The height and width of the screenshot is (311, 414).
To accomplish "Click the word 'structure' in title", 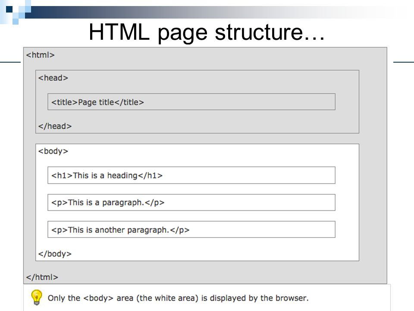I will click(x=258, y=32).
